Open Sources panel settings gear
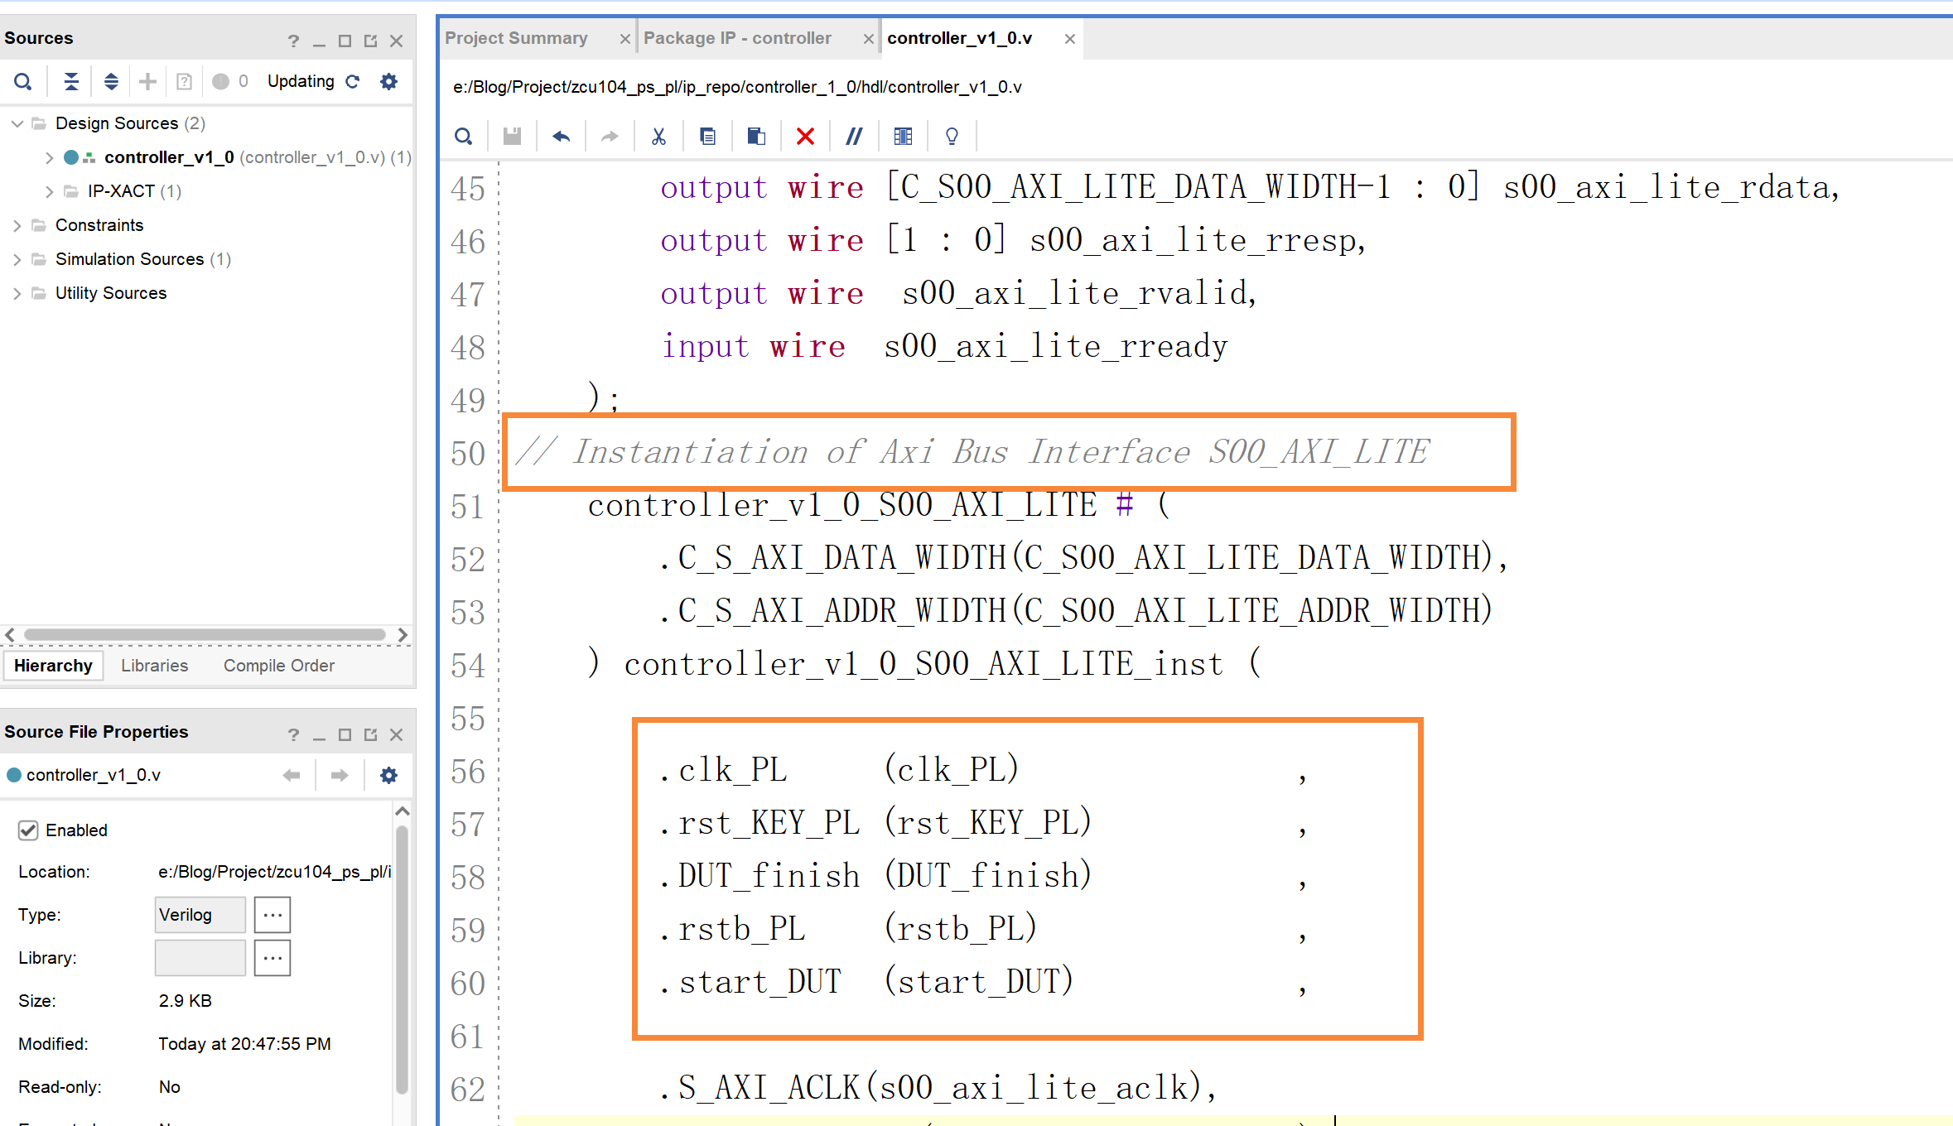This screenshot has height=1126, width=1953. (x=388, y=81)
